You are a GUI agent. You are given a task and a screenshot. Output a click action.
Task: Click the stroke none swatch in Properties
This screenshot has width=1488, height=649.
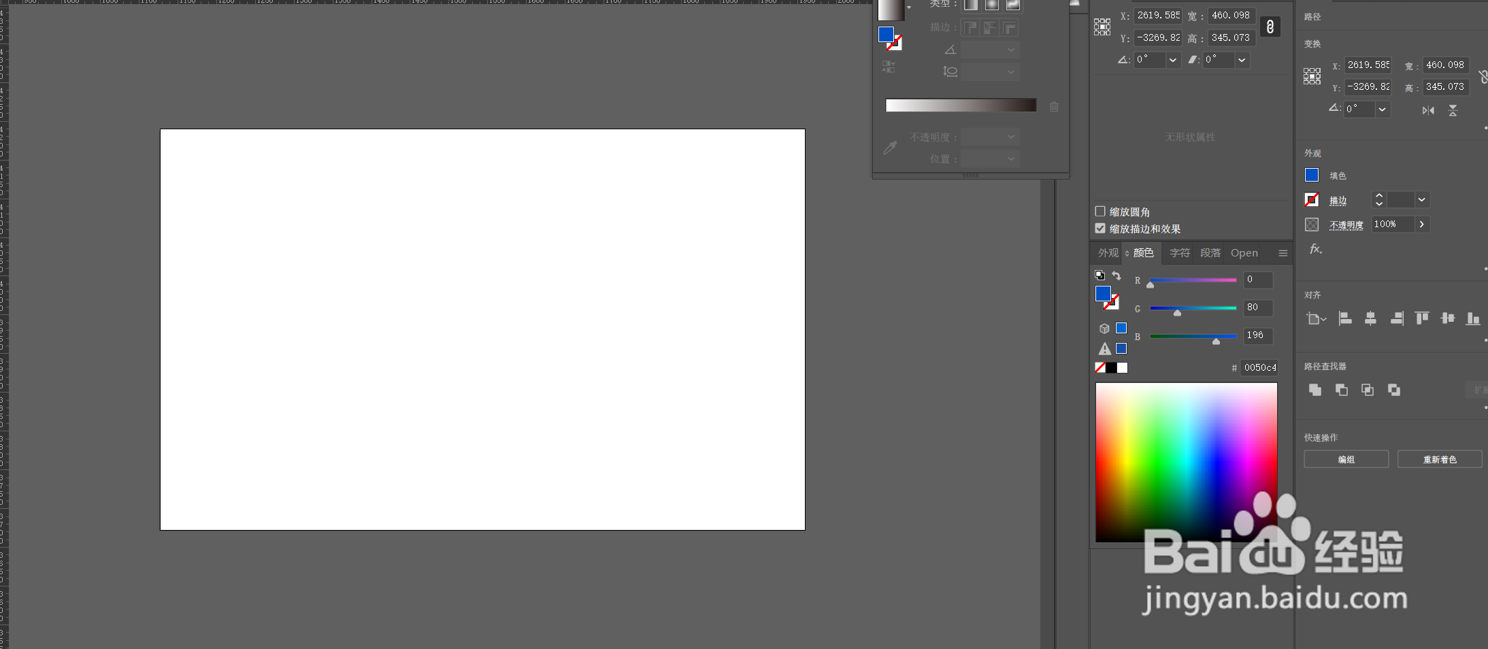(1312, 199)
